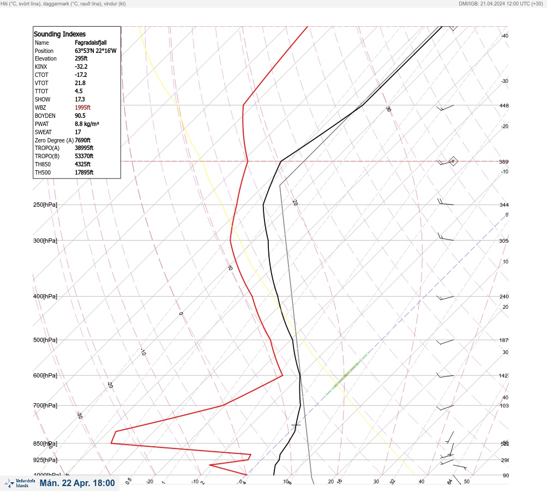Click the '32' mixing ratio label at the bottom
This screenshot has width=547, height=491.
pos(393,482)
